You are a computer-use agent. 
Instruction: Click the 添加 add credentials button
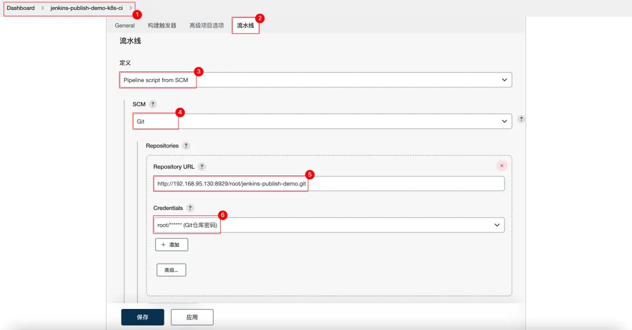[x=171, y=245]
